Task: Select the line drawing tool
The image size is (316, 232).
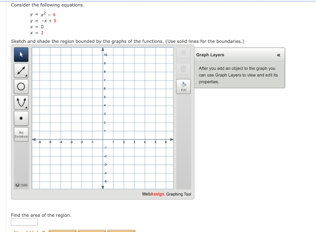Action: point(21,70)
